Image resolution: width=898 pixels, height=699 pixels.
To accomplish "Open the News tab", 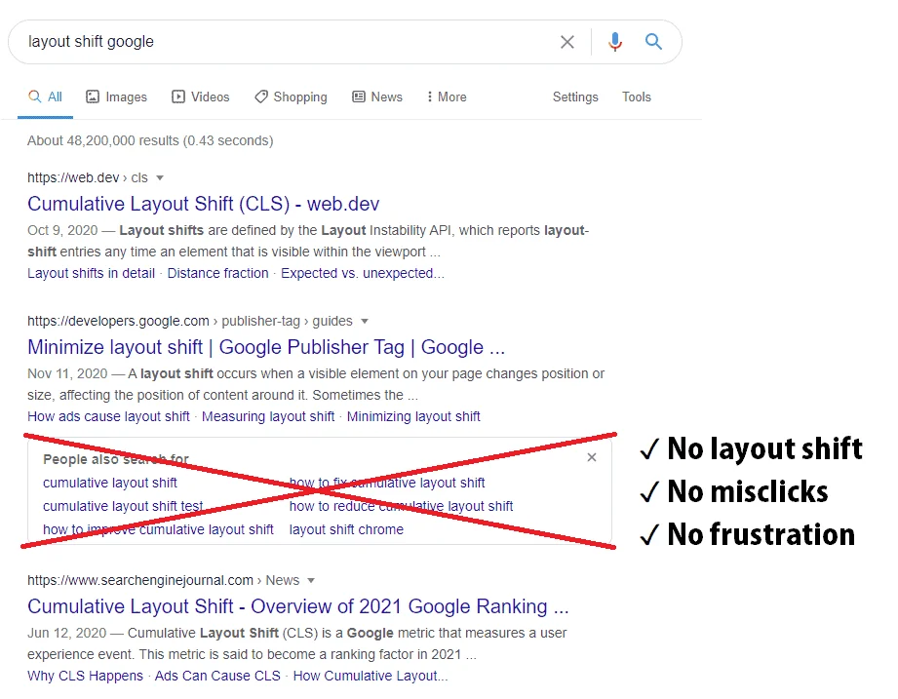I will coord(376,97).
